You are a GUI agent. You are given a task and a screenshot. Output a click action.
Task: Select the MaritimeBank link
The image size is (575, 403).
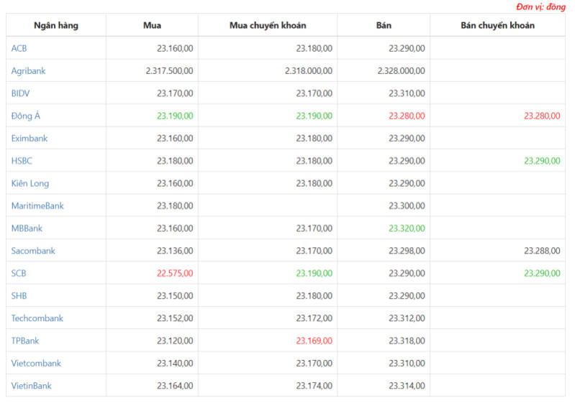tap(37, 206)
